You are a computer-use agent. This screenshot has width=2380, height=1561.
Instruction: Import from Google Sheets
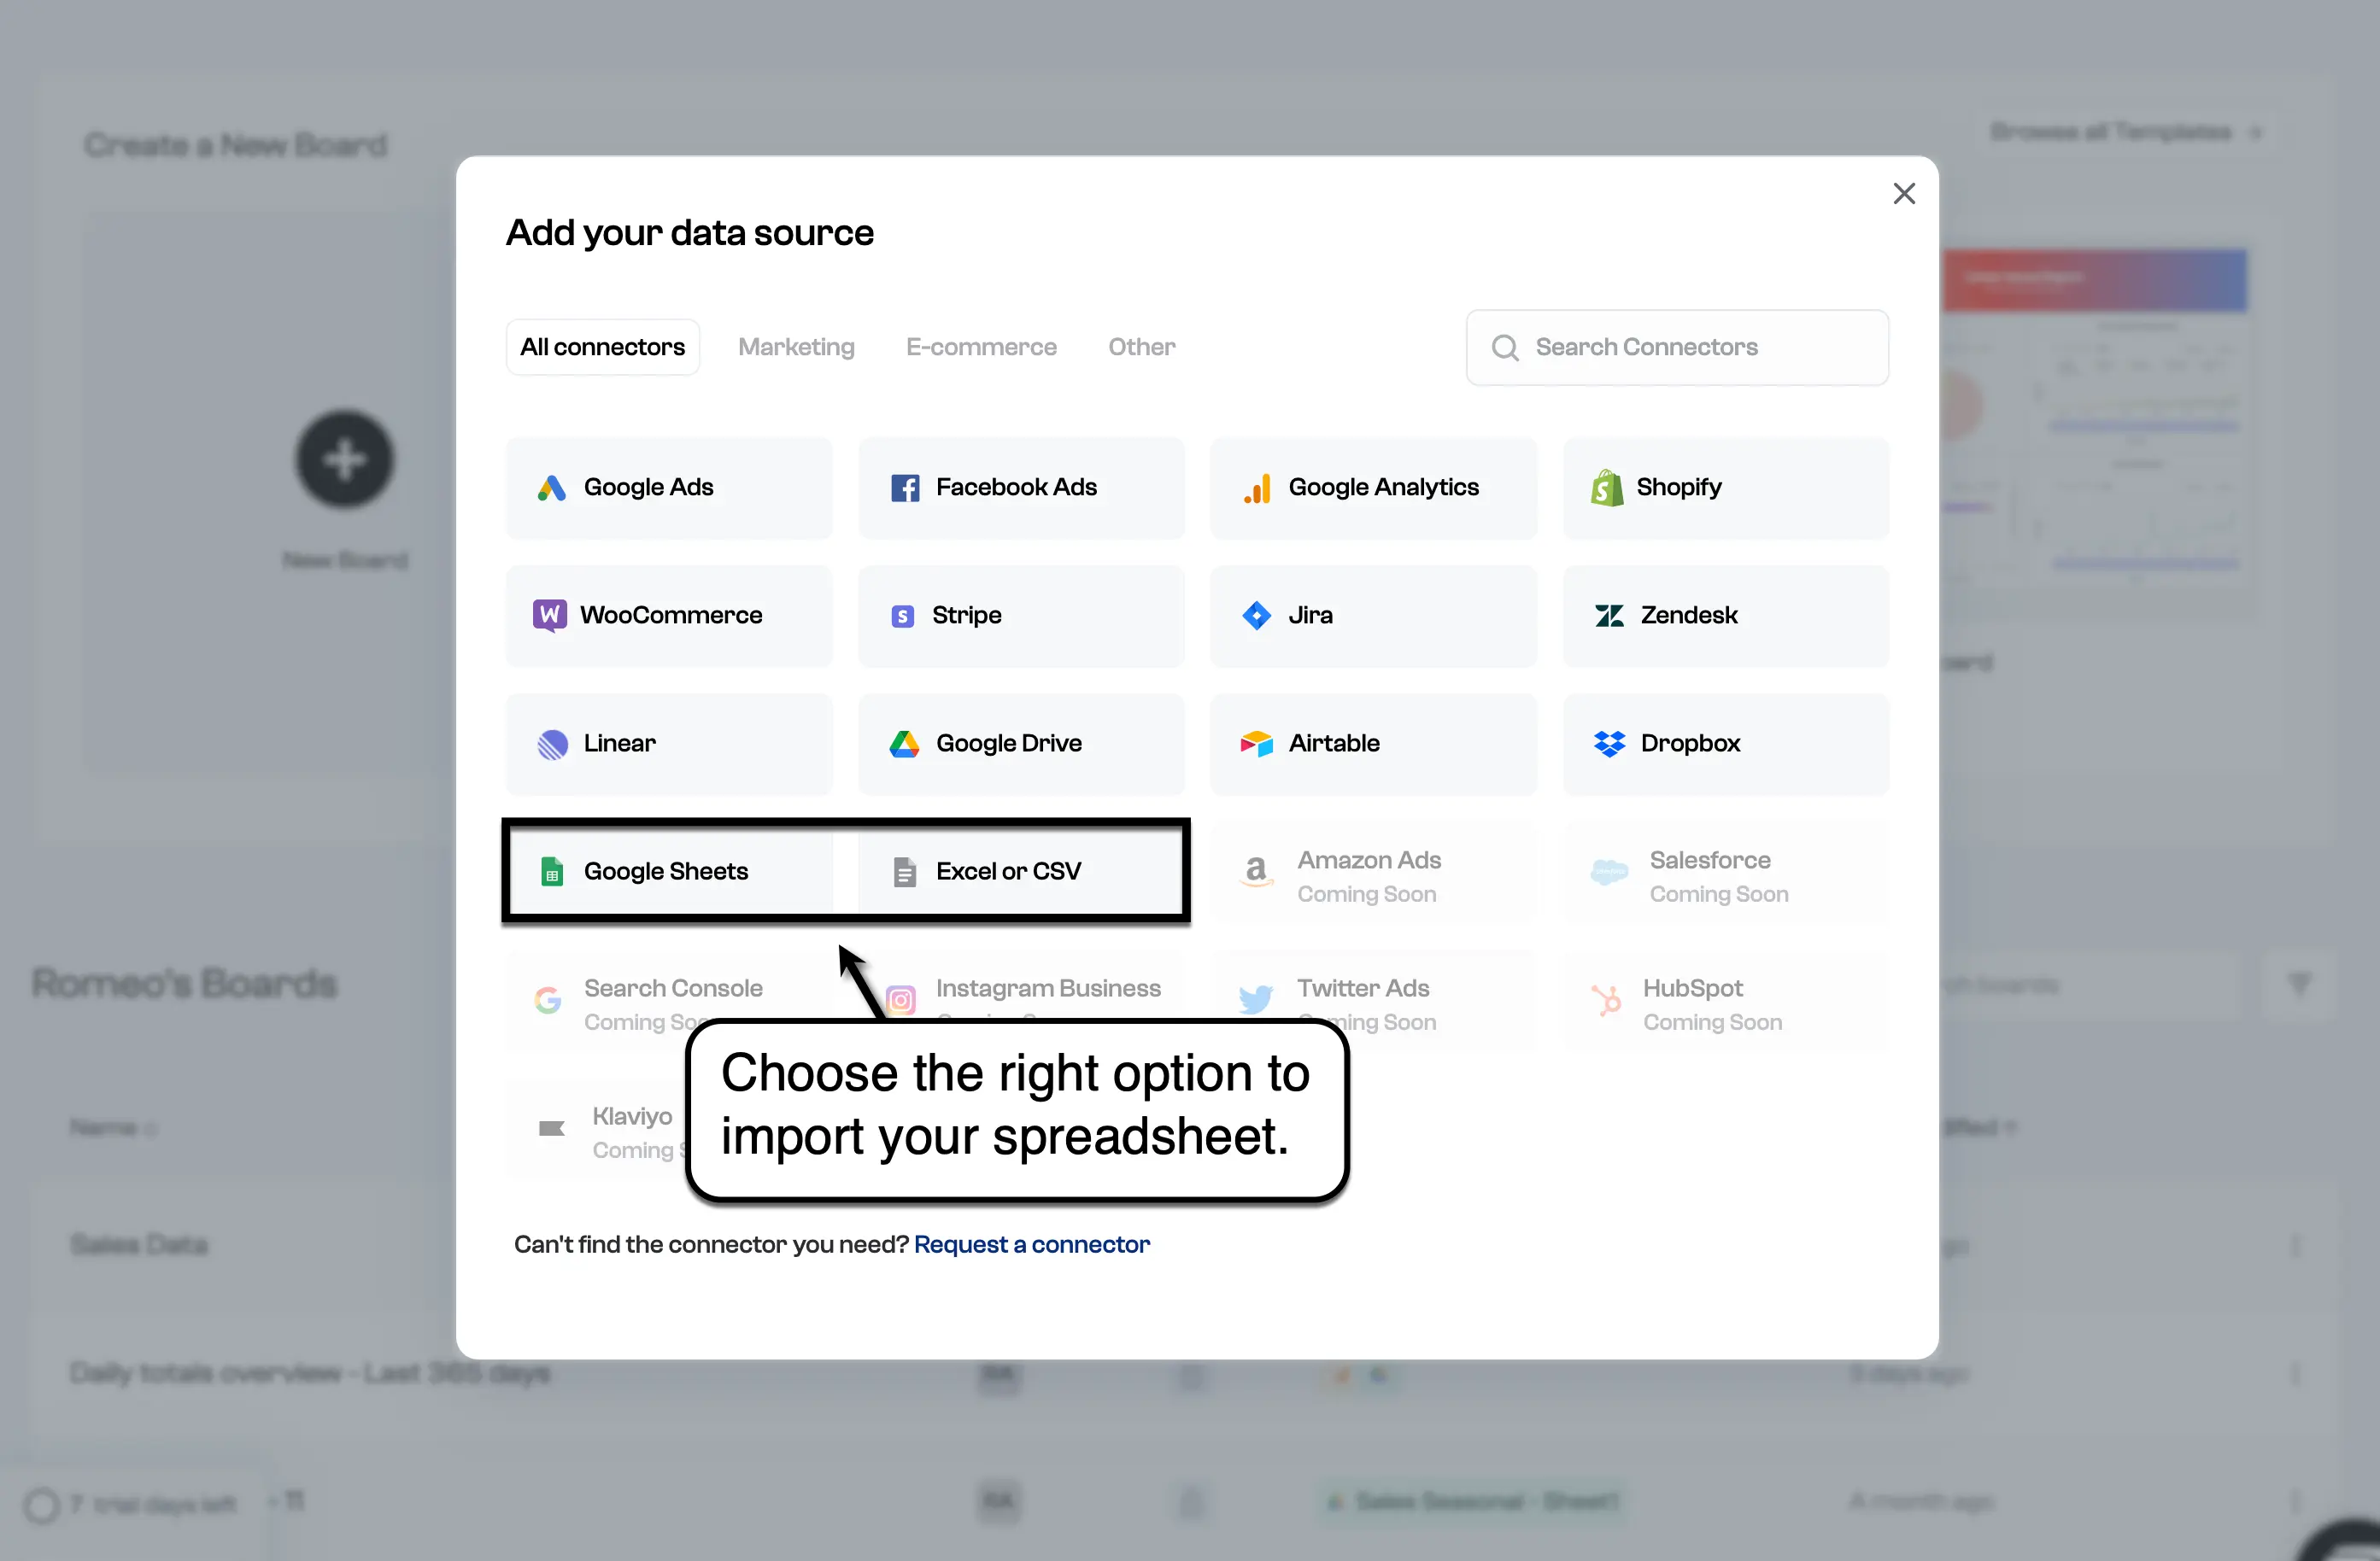pyautogui.click(x=668, y=871)
